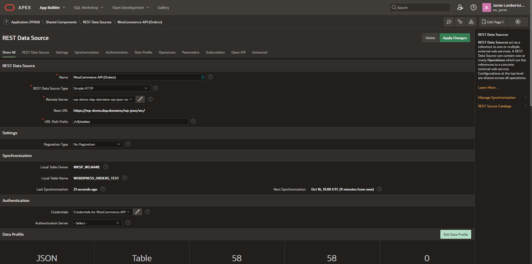Expand Manage Synchronization chevron
The height and width of the screenshot is (264, 532).
[526, 97]
